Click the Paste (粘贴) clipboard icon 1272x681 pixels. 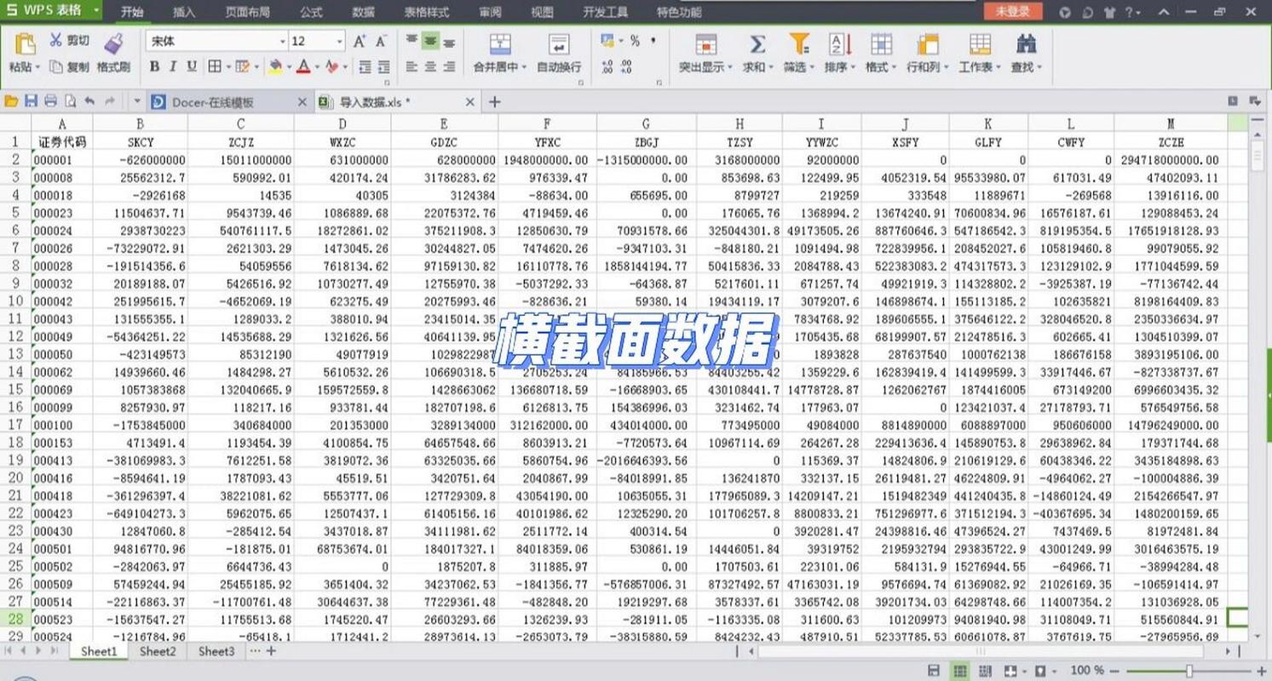click(x=24, y=44)
